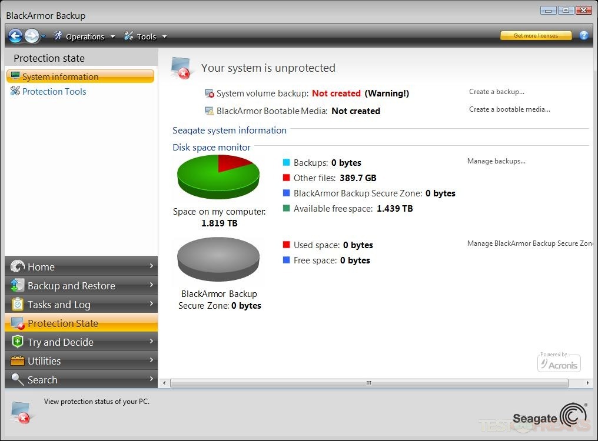Click the blue Back arrow icon
The width and height of the screenshot is (598, 441).
pos(15,36)
